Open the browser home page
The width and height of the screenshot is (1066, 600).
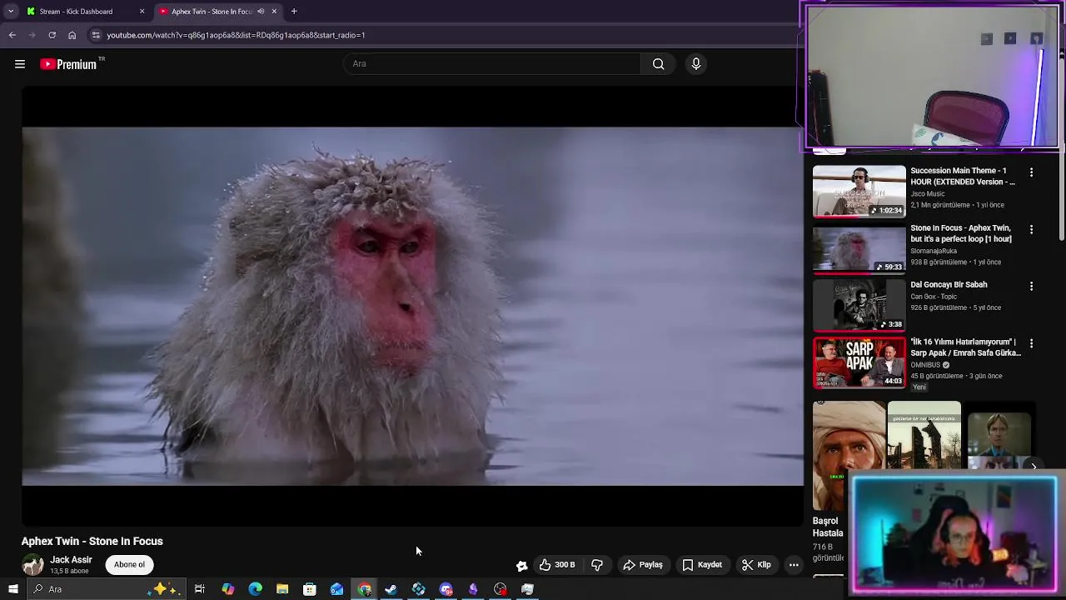tap(72, 35)
